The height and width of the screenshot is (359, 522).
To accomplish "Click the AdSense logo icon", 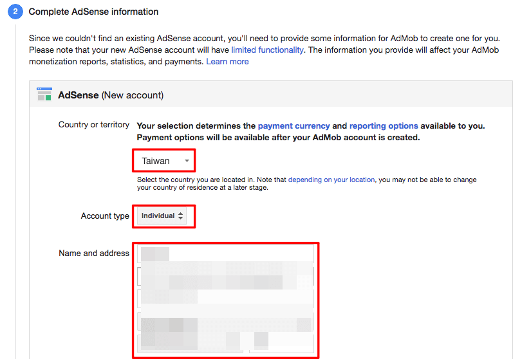I will (x=44, y=95).
